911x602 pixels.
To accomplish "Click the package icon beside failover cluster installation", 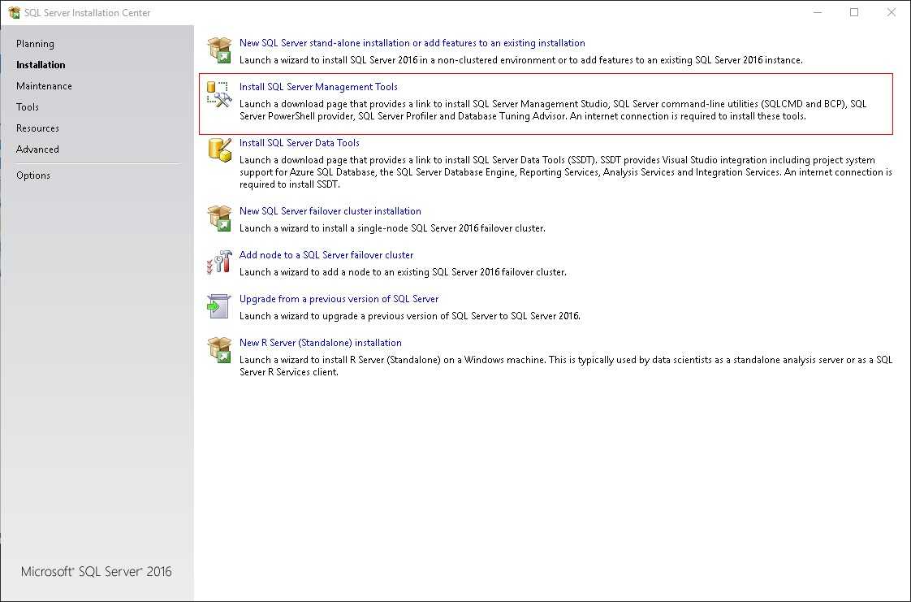I will [219, 219].
